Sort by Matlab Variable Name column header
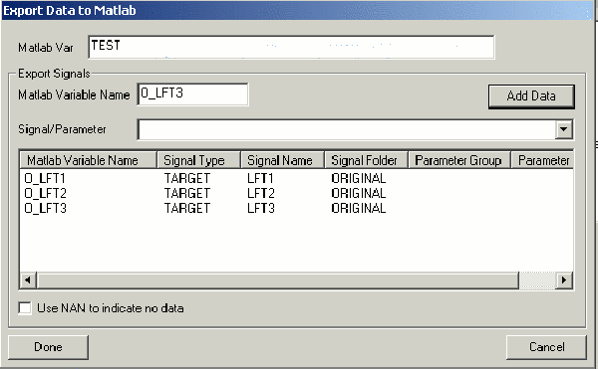598x369 pixels. pos(88,160)
